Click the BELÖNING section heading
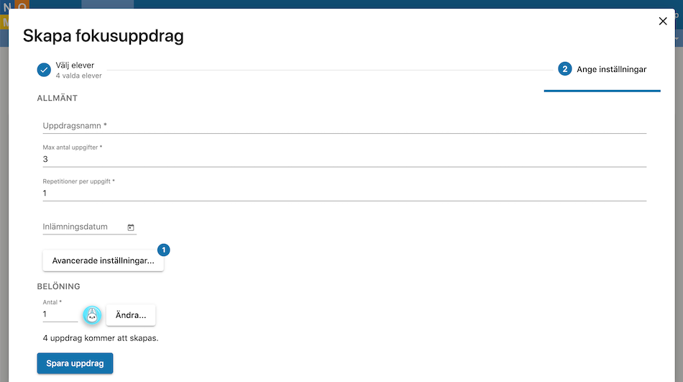This screenshot has height=382, width=683. tap(58, 286)
